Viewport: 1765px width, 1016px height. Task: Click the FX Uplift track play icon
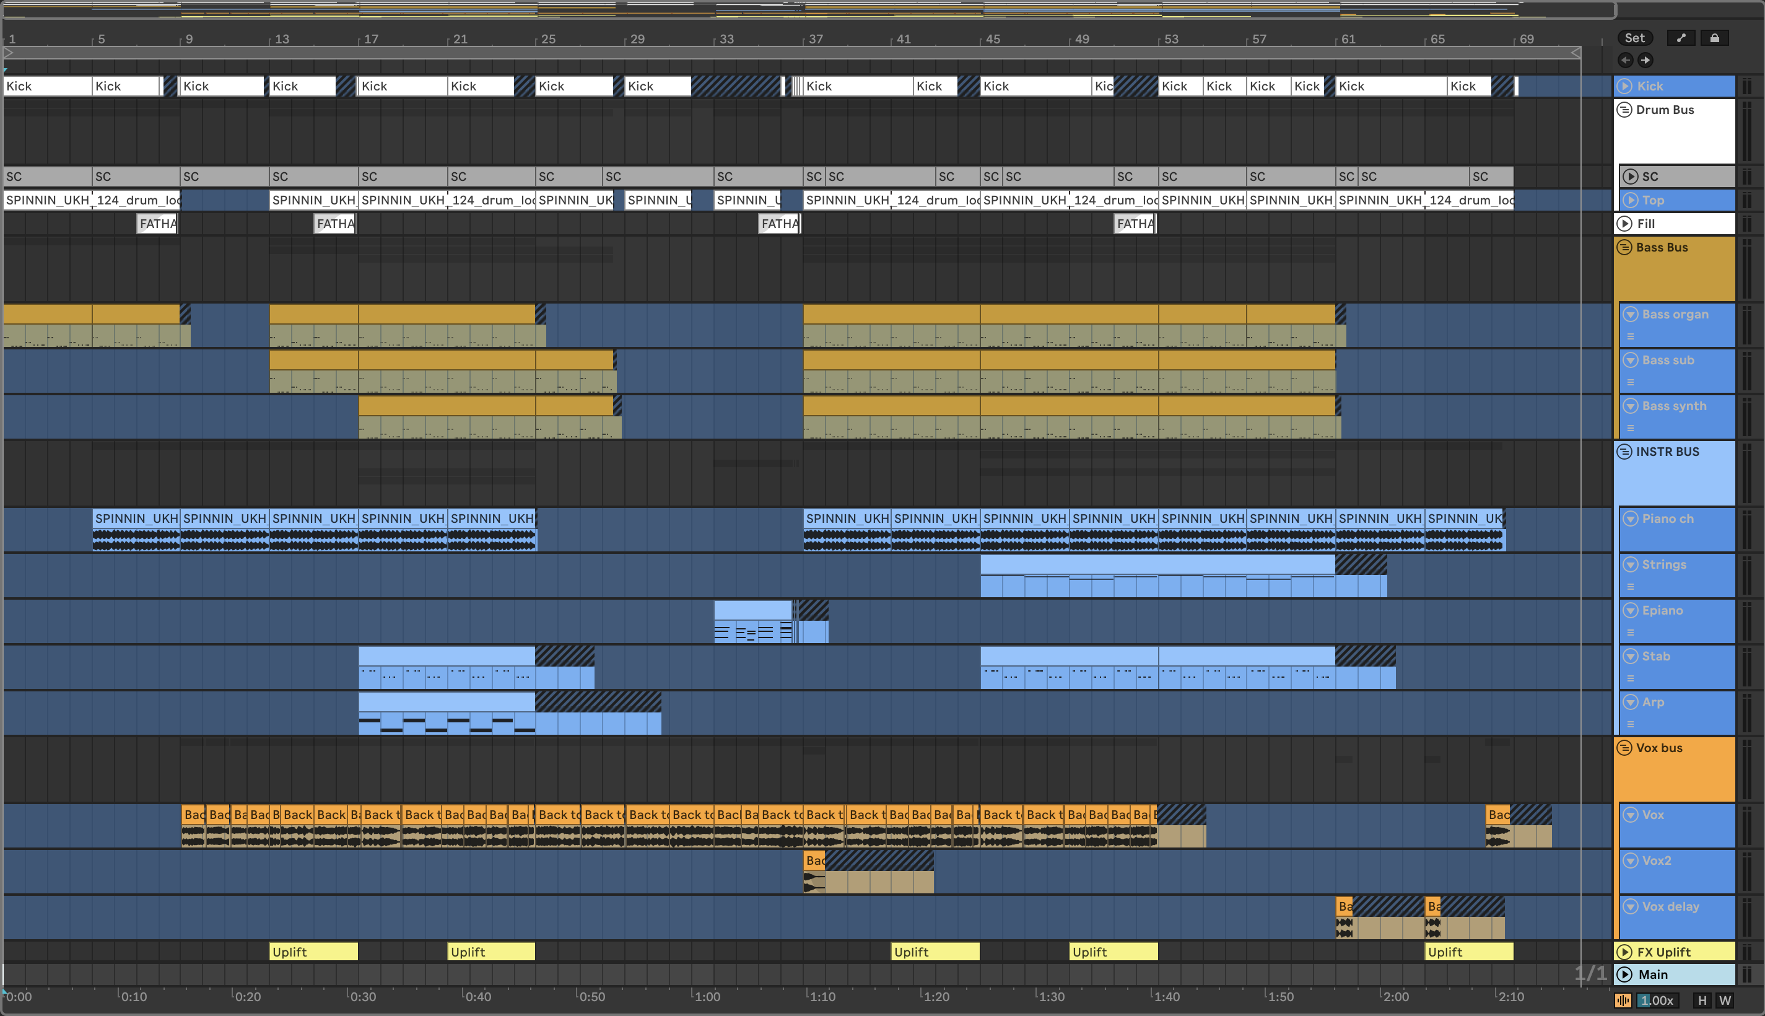pyautogui.click(x=1624, y=952)
